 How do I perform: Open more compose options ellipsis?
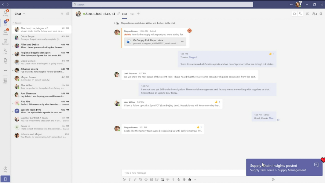point(195,179)
